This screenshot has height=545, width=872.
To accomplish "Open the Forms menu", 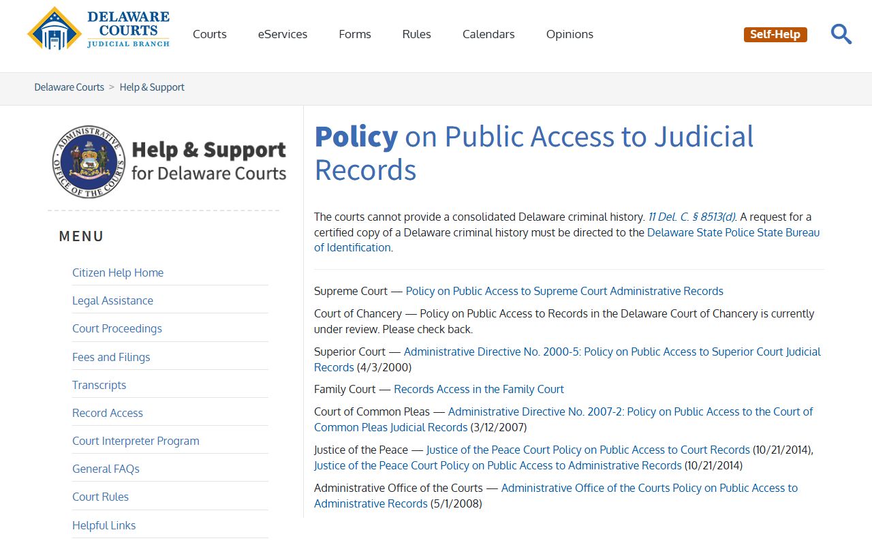I will coord(355,34).
